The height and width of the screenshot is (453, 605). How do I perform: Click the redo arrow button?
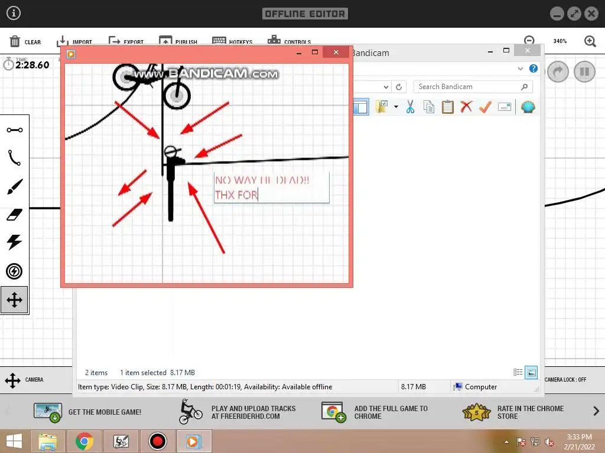tap(558, 71)
